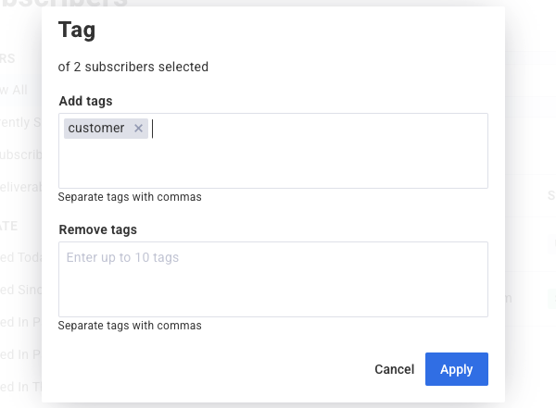The height and width of the screenshot is (408, 556).
Task: Remove the customer tag with its x icon
Action: 139,129
